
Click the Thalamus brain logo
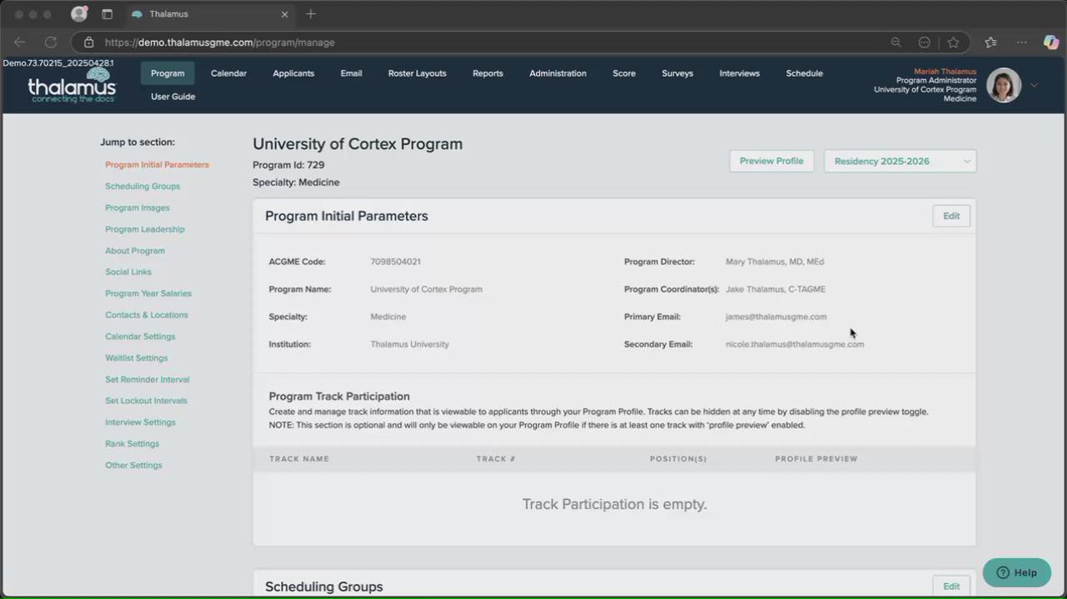73,85
